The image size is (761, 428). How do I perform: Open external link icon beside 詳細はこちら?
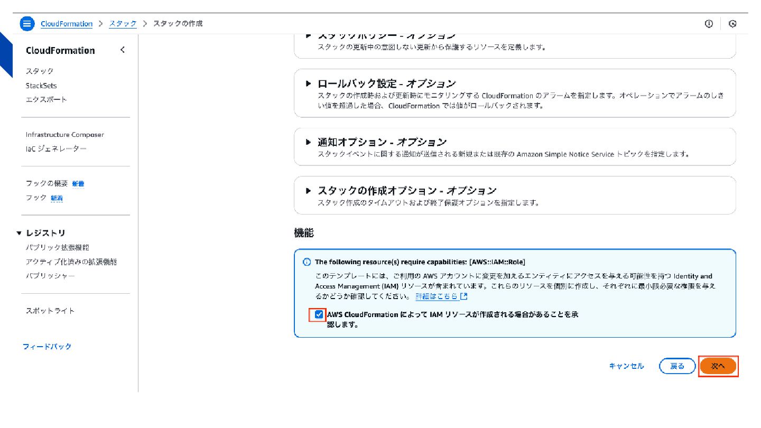pos(464,296)
